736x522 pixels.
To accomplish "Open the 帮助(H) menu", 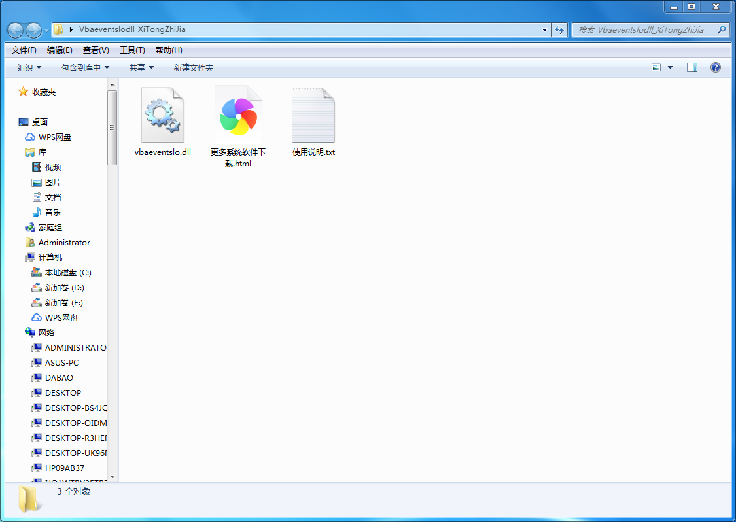I will click(x=169, y=50).
